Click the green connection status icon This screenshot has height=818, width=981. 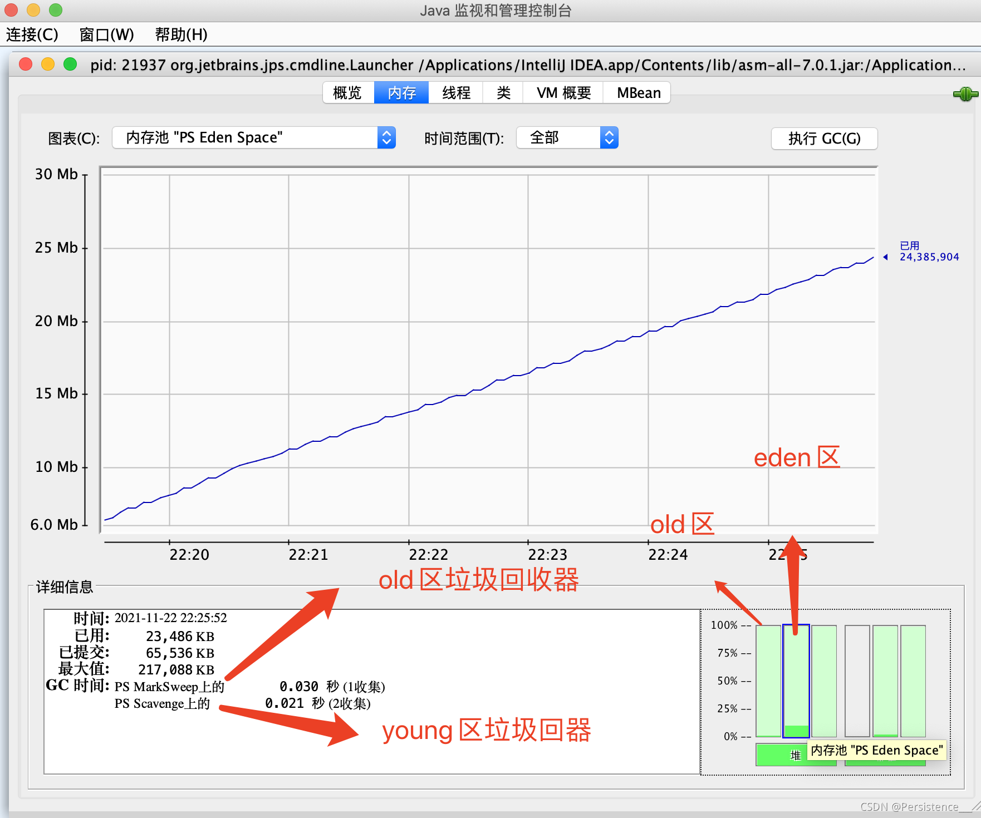[965, 94]
